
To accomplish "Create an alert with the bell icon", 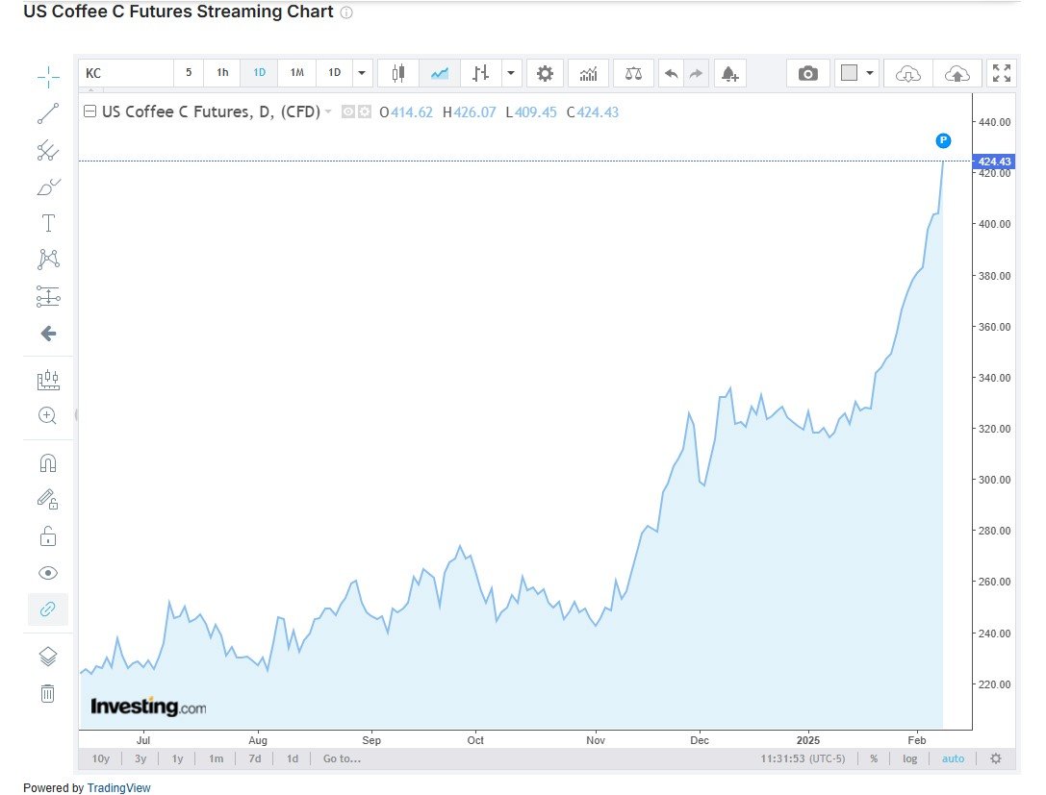I will coord(728,73).
